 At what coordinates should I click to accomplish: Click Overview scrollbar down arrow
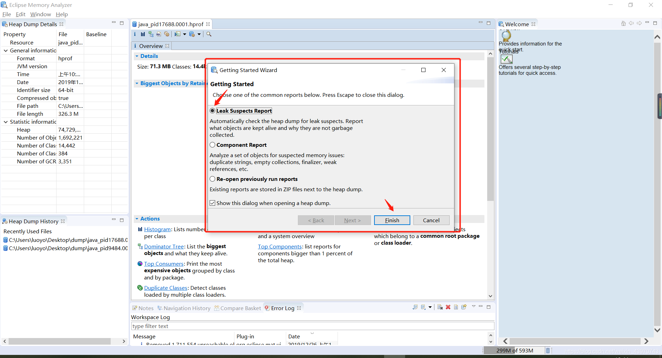pos(490,296)
